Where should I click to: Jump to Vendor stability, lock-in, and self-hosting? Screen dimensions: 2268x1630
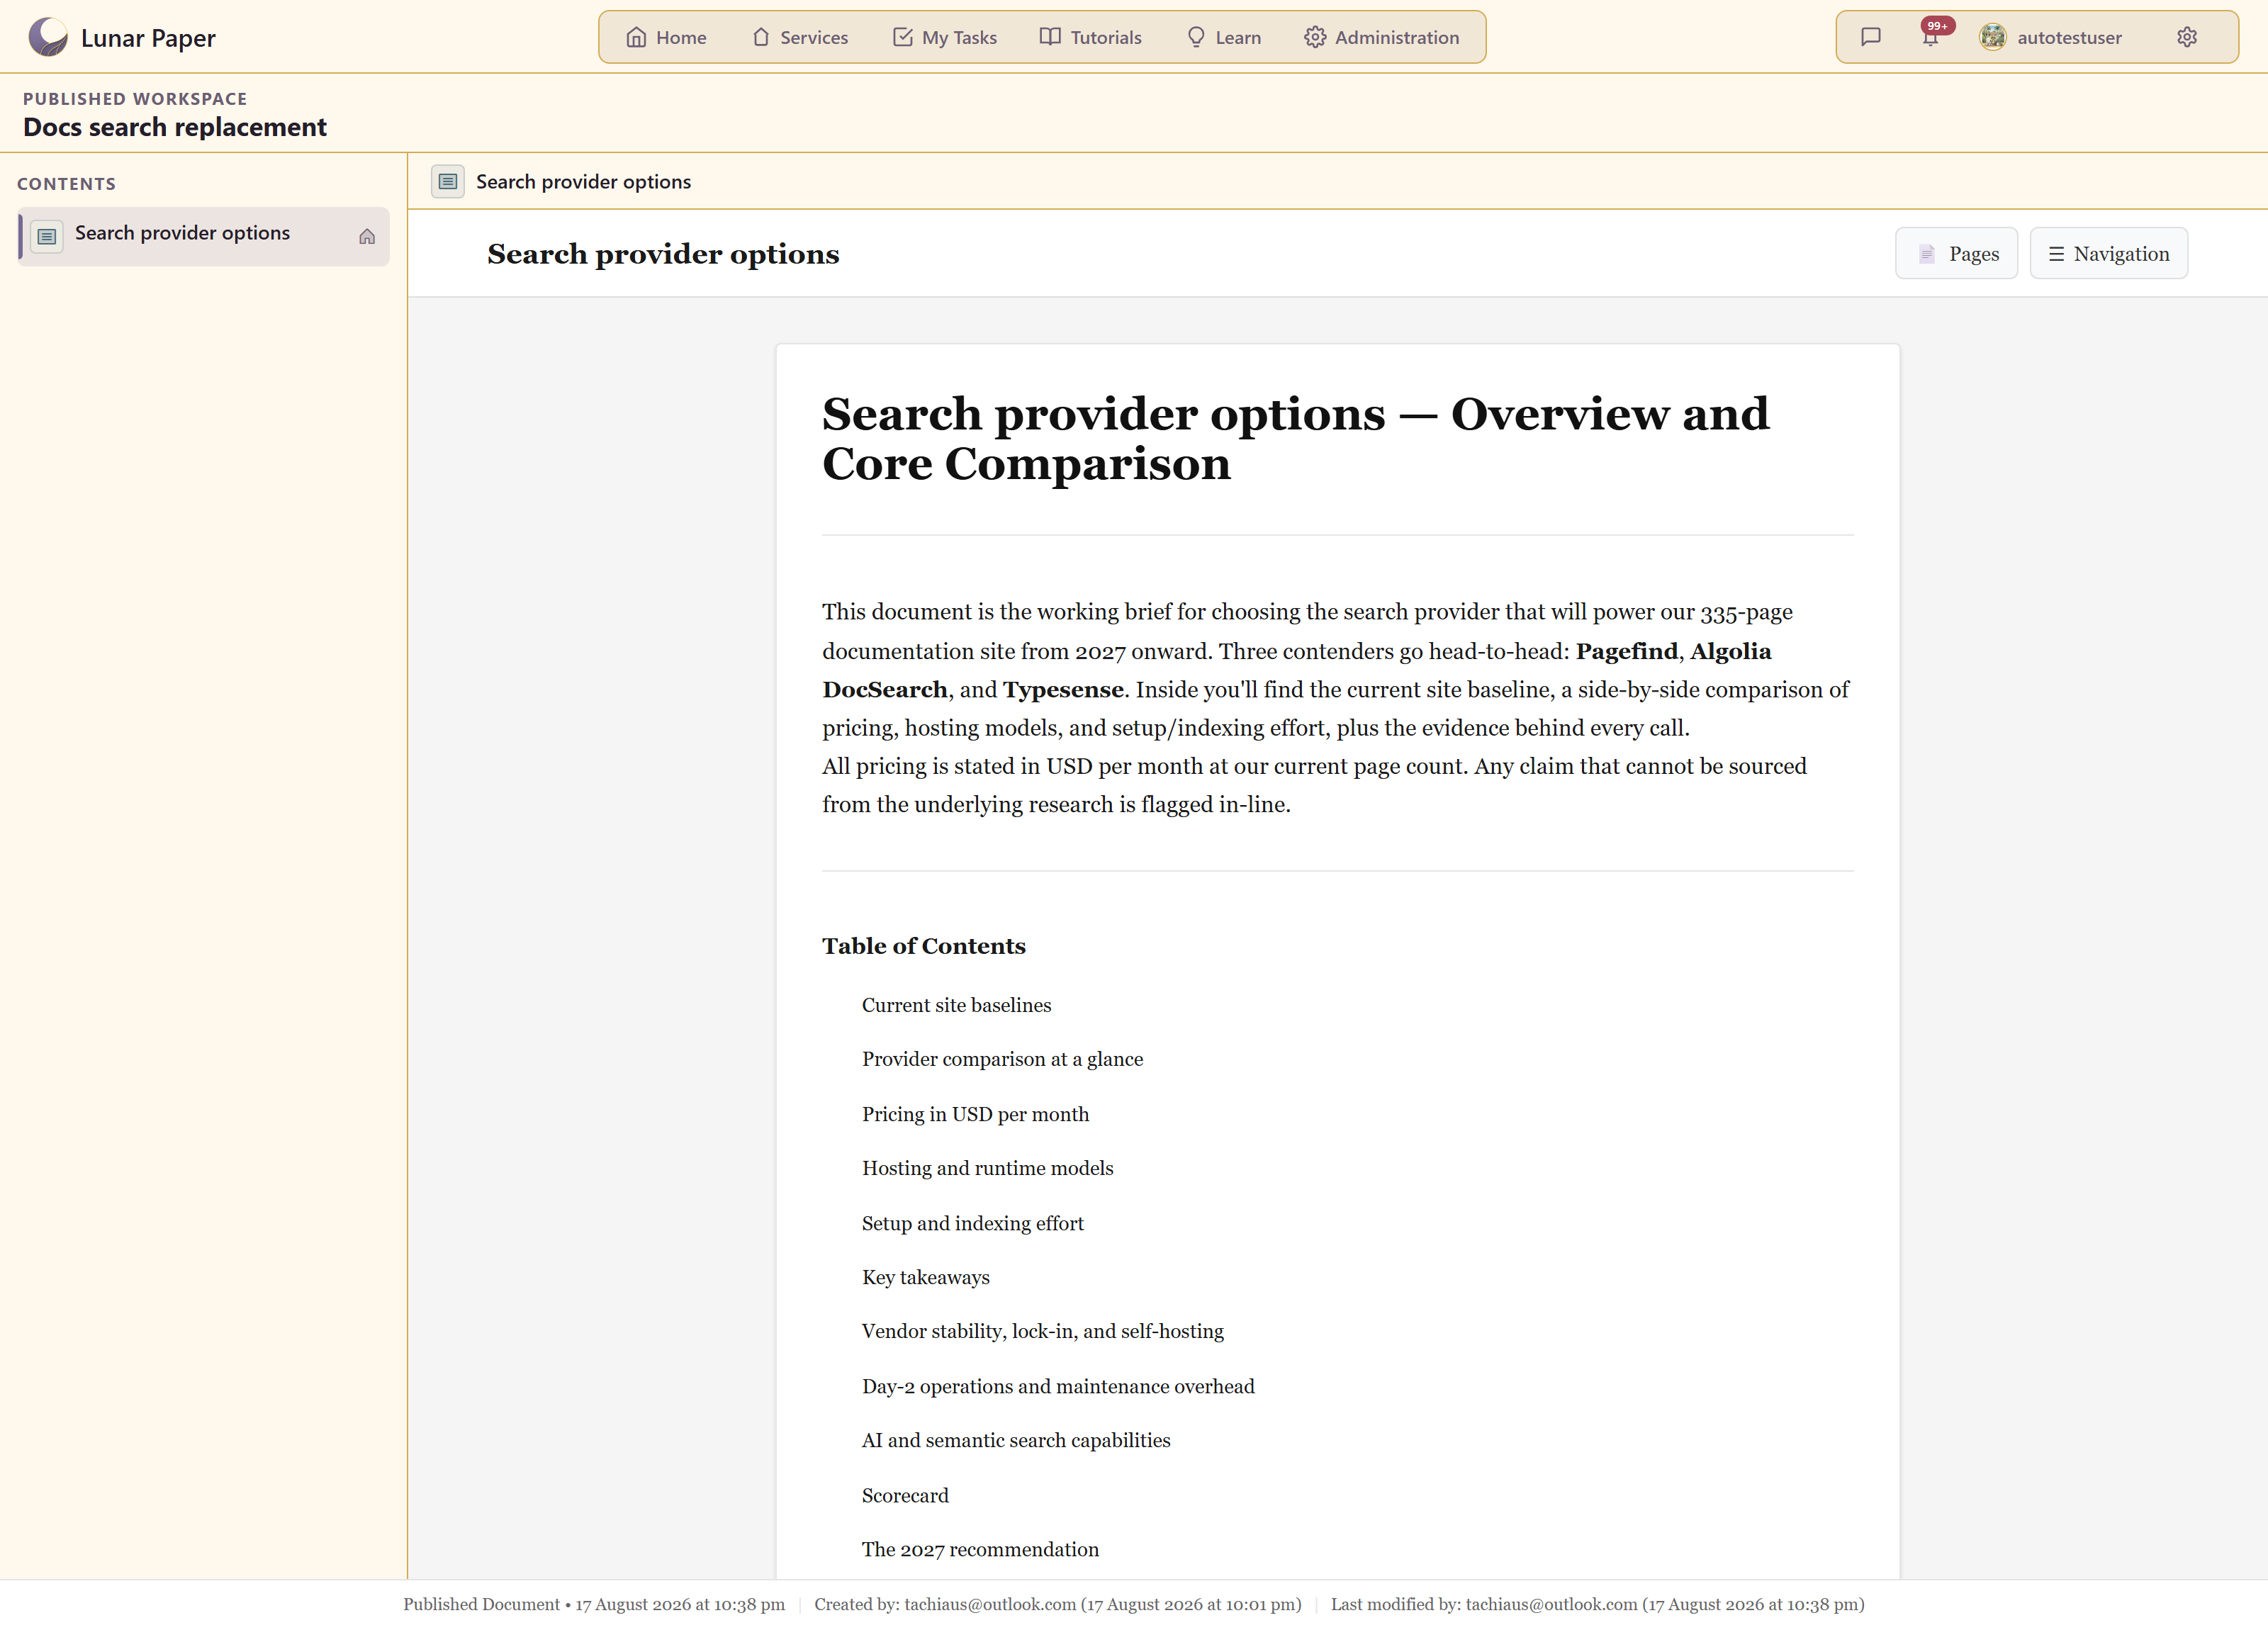pyautogui.click(x=1042, y=1331)
